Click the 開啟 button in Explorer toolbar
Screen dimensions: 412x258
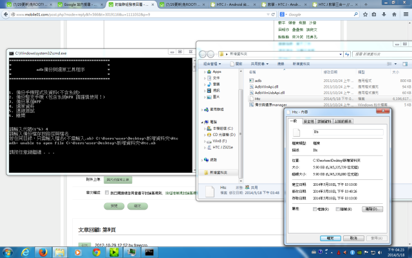tap(236, 64)
